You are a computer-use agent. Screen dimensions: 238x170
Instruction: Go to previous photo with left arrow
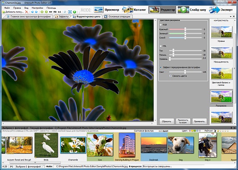click(x=32, y=12)
